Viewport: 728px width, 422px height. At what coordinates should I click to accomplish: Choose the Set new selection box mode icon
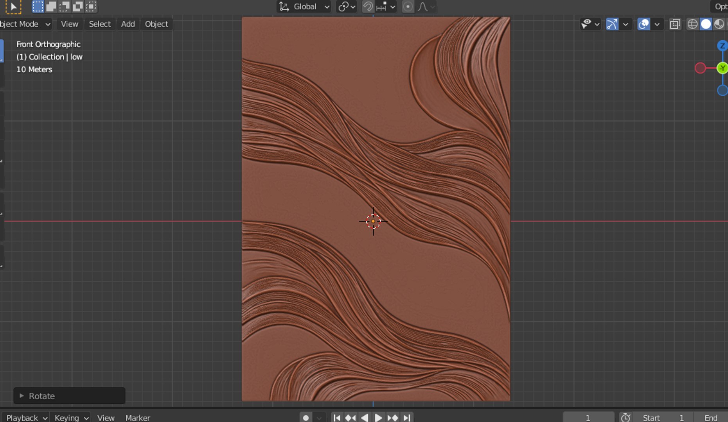(x=38, y=6)
